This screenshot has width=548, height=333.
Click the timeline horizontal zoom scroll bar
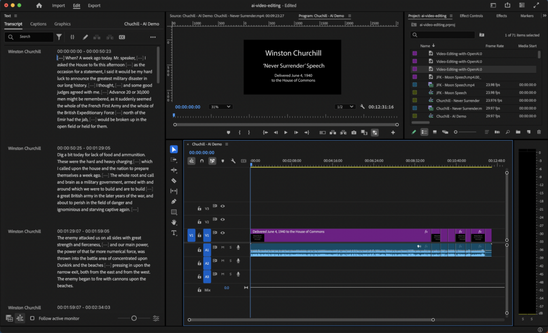(311, 320)
